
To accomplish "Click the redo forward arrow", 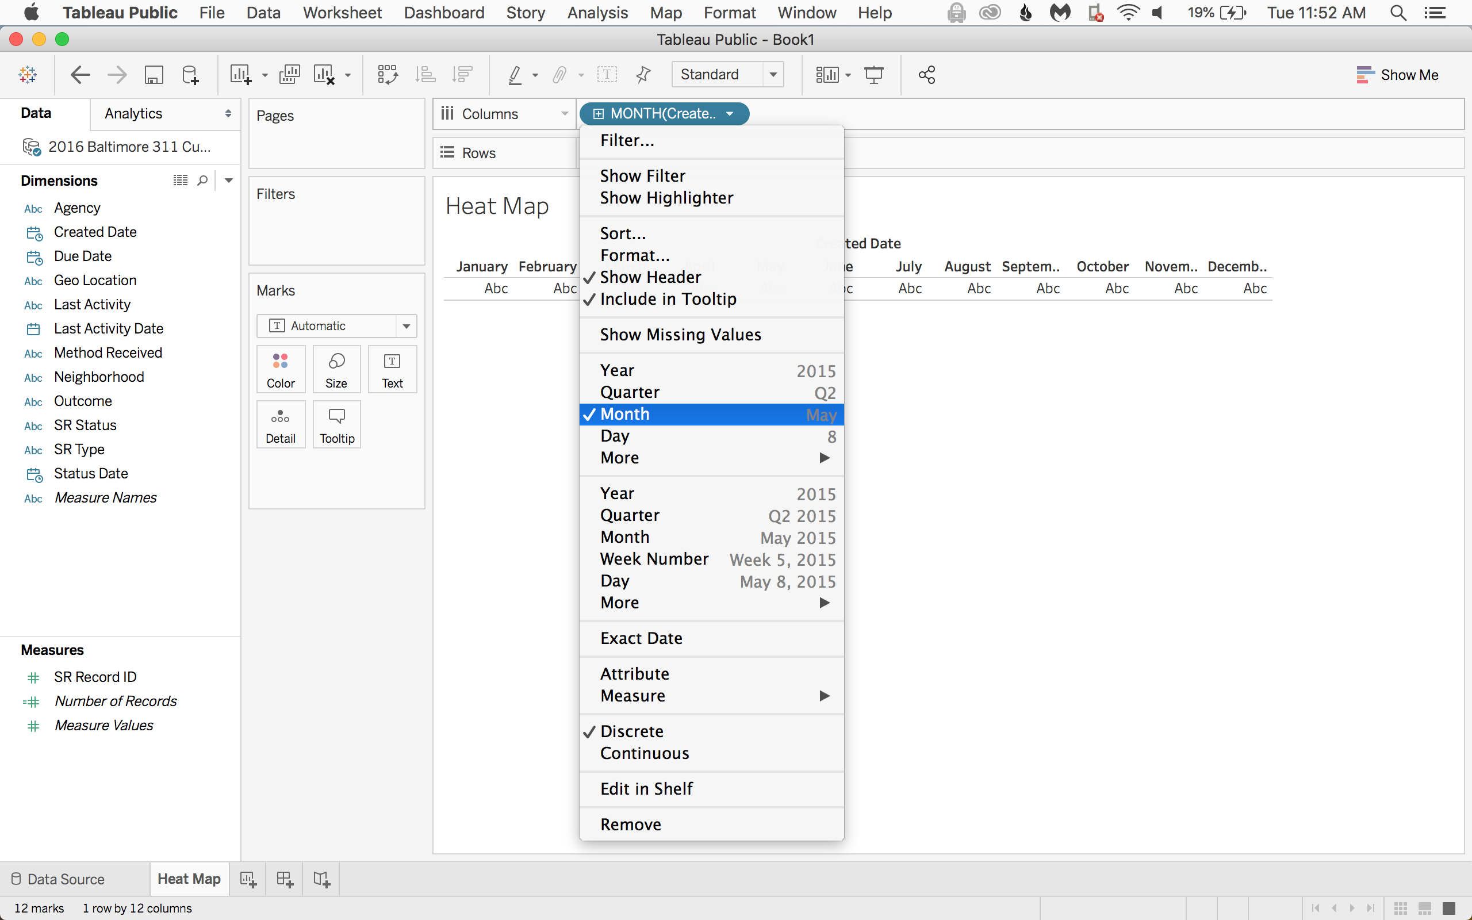I will pos(117,75).
